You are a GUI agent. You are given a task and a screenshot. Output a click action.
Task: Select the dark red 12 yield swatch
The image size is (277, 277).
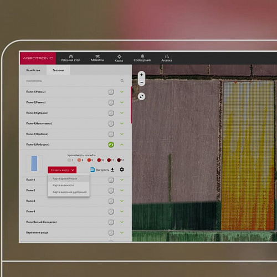119,160
